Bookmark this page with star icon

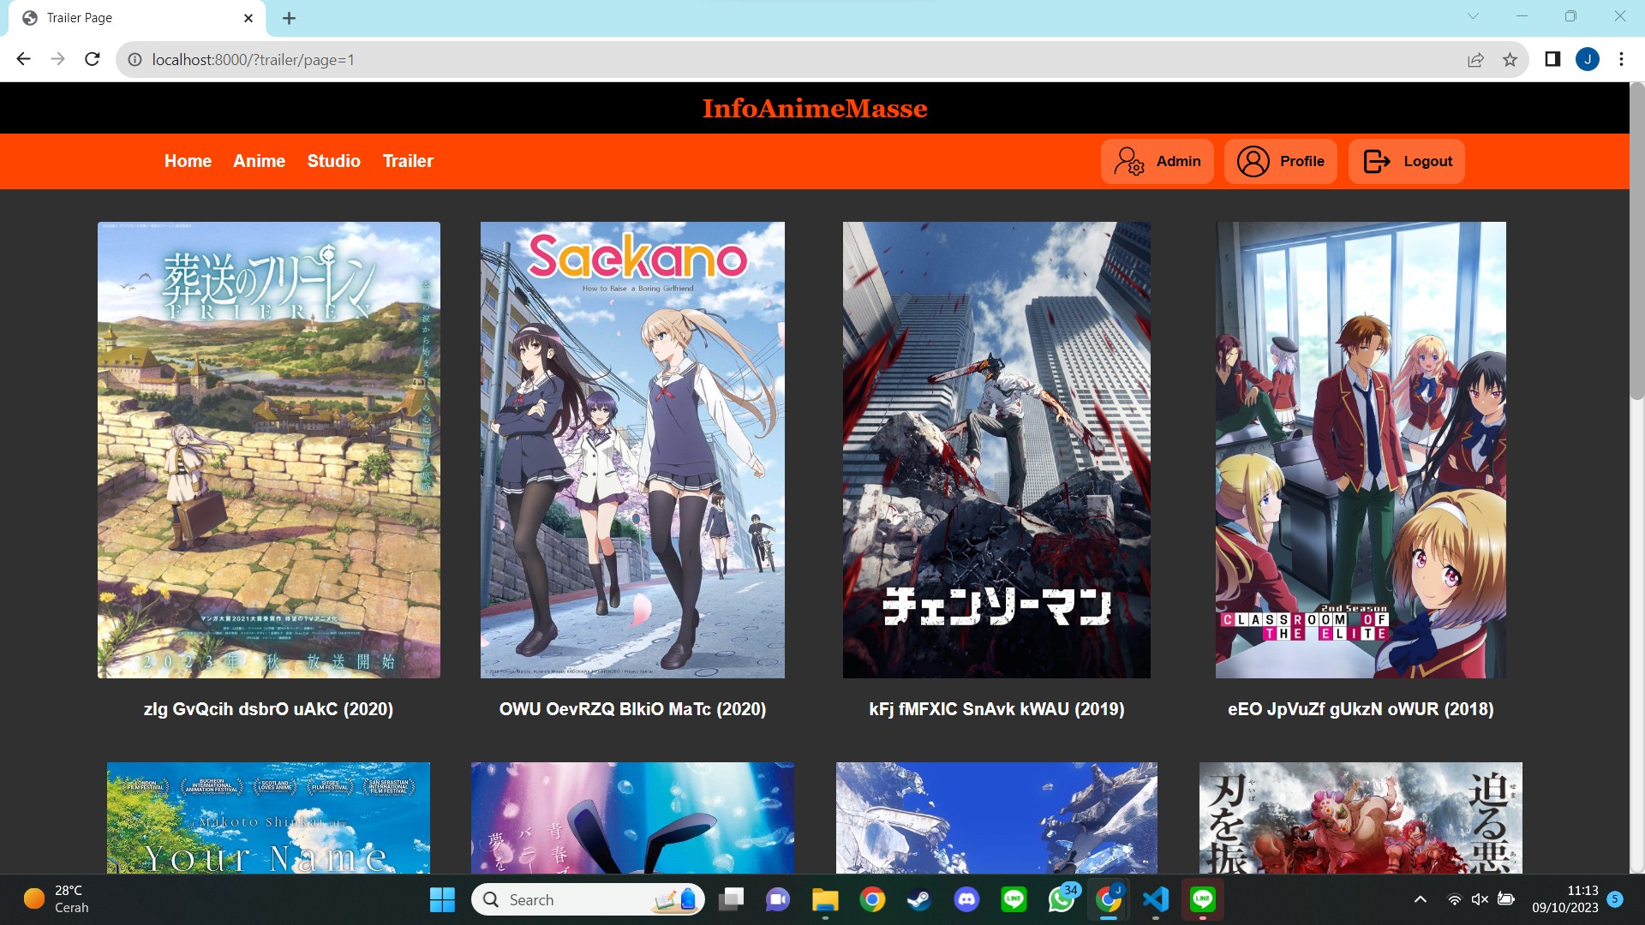pyautogui.click(x=1510, y=60)
